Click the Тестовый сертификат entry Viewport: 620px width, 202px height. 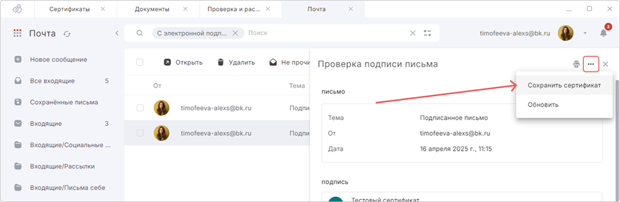[385, 199]
